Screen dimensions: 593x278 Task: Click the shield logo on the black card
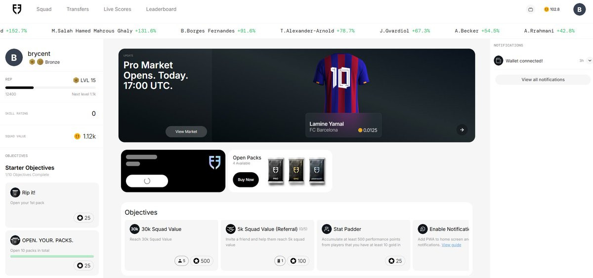coord(215,162)
